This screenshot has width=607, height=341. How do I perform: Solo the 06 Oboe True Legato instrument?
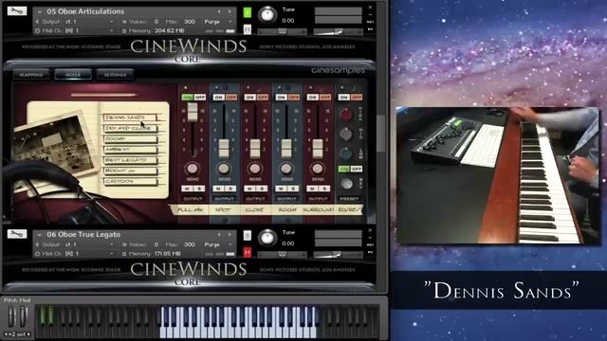coord(248,236)
